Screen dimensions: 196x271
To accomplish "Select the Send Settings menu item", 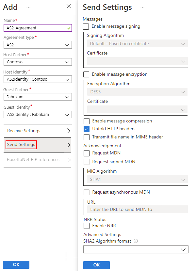I will (x=37, y=145).
